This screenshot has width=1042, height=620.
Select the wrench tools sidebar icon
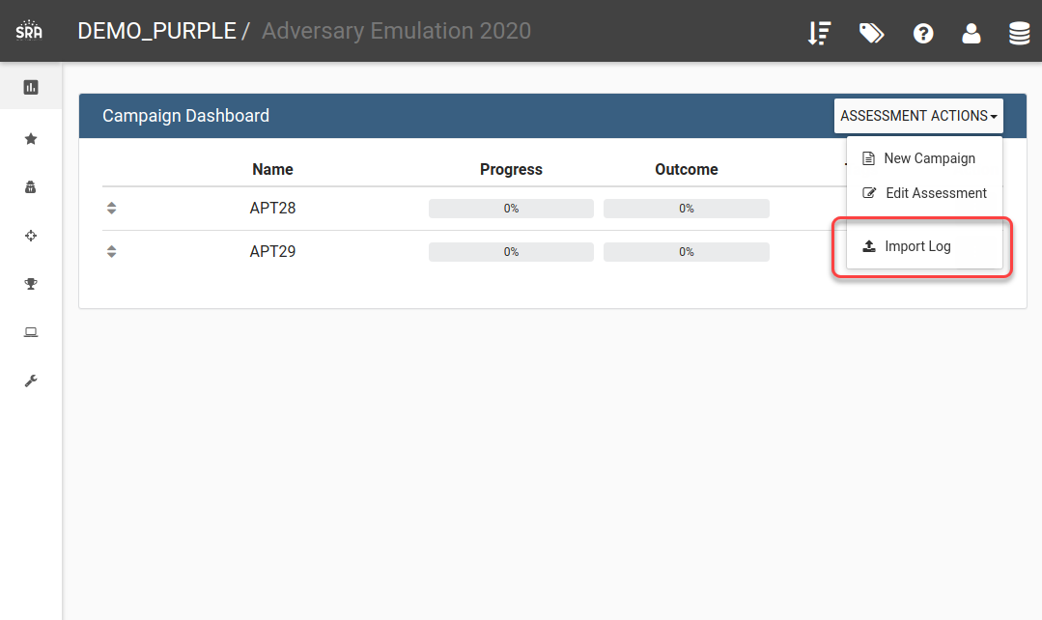tap(31, 380)
